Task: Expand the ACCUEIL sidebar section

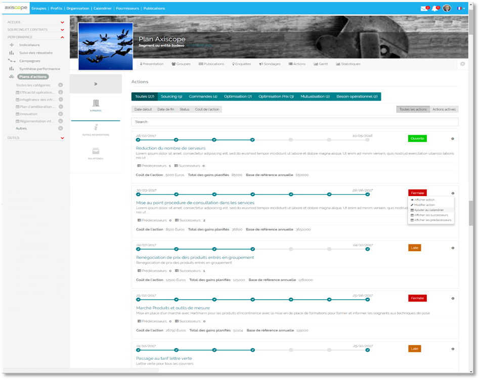Action: (x=35, y=22)
